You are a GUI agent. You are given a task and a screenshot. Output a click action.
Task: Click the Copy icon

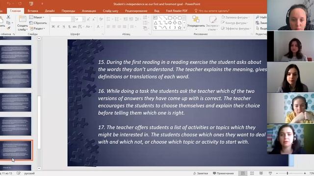[x=8, y=23]
